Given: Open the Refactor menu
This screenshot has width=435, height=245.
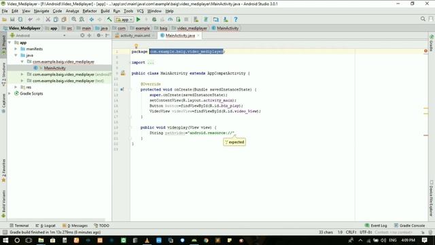Looking at the screenshot, I should tap(90, 11).
